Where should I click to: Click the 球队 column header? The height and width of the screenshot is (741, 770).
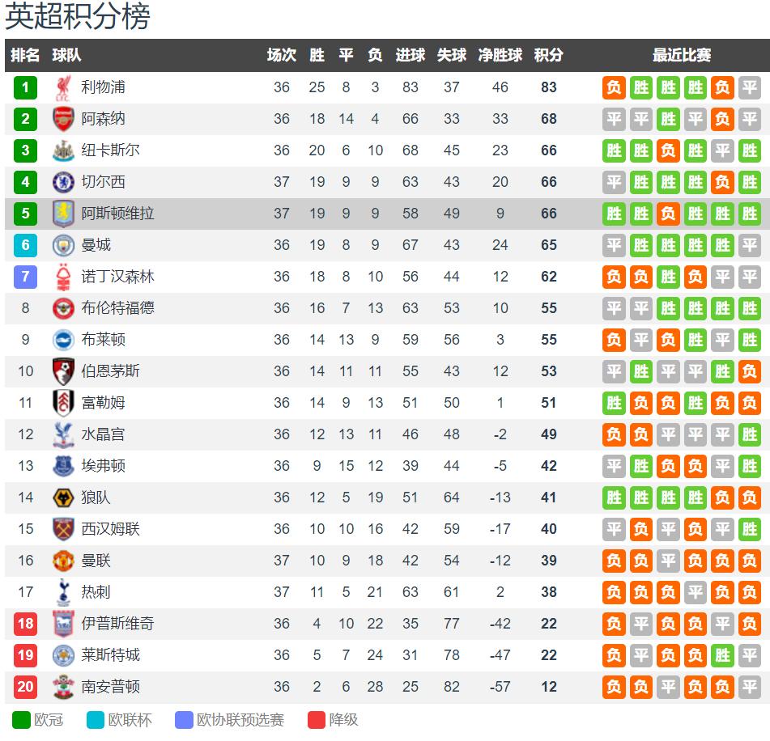coord(66,55)
